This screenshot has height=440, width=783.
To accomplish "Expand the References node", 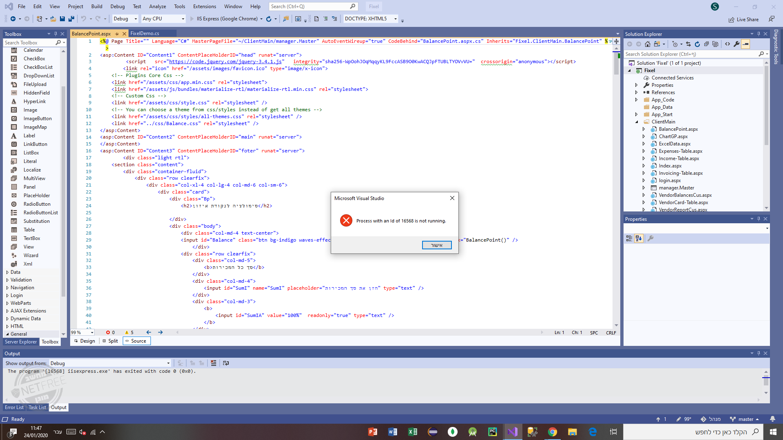I will click(x=637, y=92).
